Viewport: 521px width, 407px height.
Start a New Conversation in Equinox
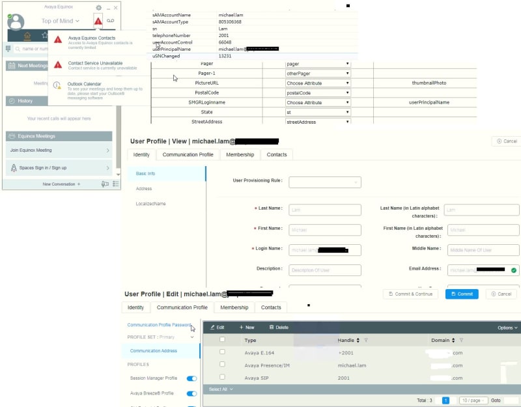[61, 184]
